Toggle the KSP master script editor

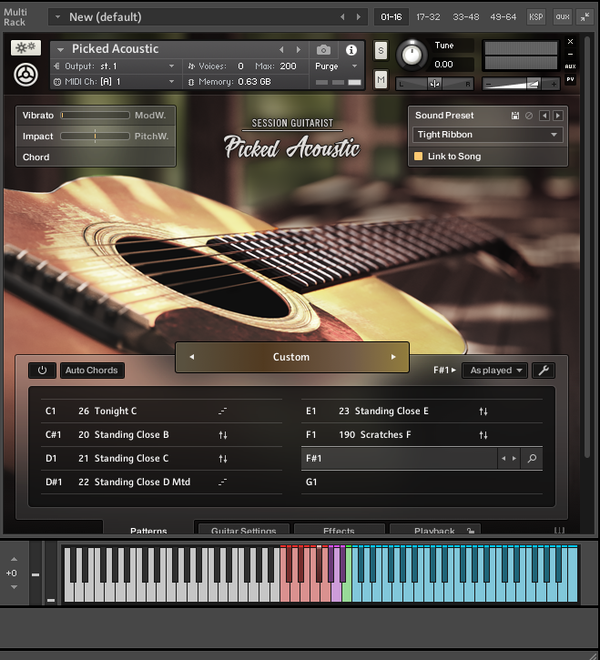[536, 16]
